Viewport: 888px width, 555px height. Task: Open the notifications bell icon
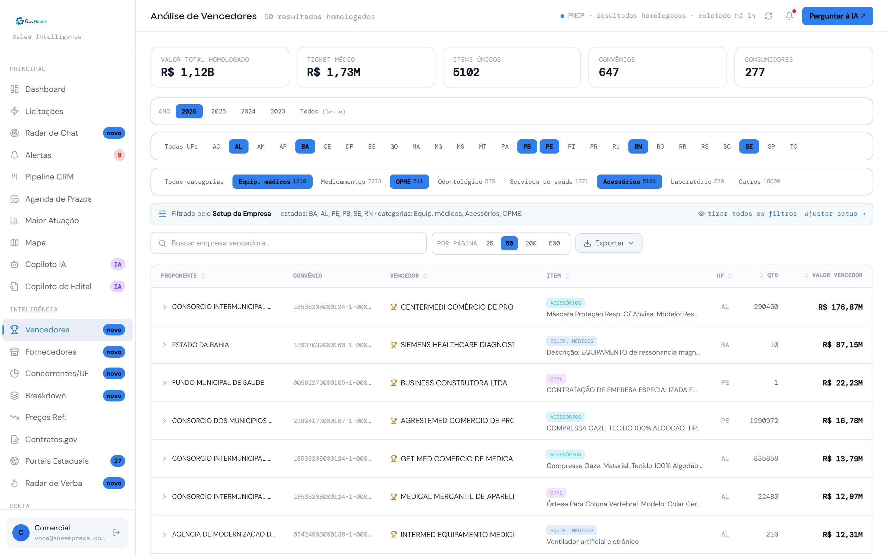[x=789, y=16]
